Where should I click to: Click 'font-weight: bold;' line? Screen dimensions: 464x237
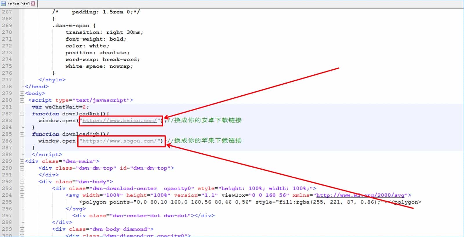tap(96, 39)
